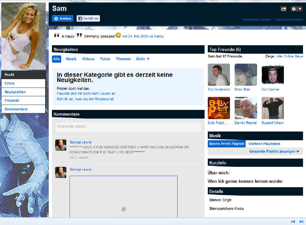Click the 'Über mich:' heading
The image size is (306, 225).
pyautogui.click(x=218, y=173)
